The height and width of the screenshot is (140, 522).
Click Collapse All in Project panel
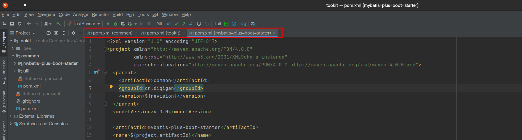click(64, 33)
